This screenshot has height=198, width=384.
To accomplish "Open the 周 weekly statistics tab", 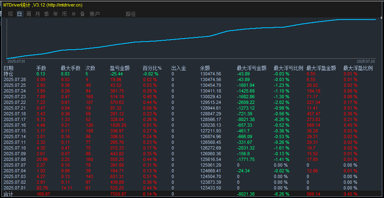I will [x=29, y=14].
